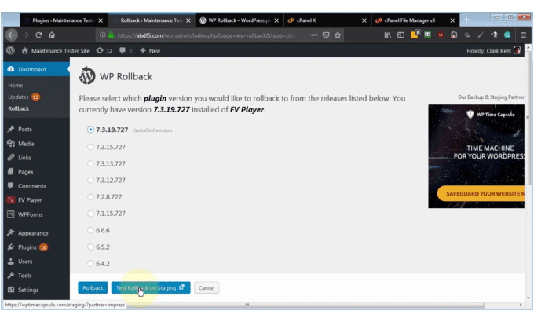
Task: Click Maintenance Tester Site home link
Action: [56, 50]
